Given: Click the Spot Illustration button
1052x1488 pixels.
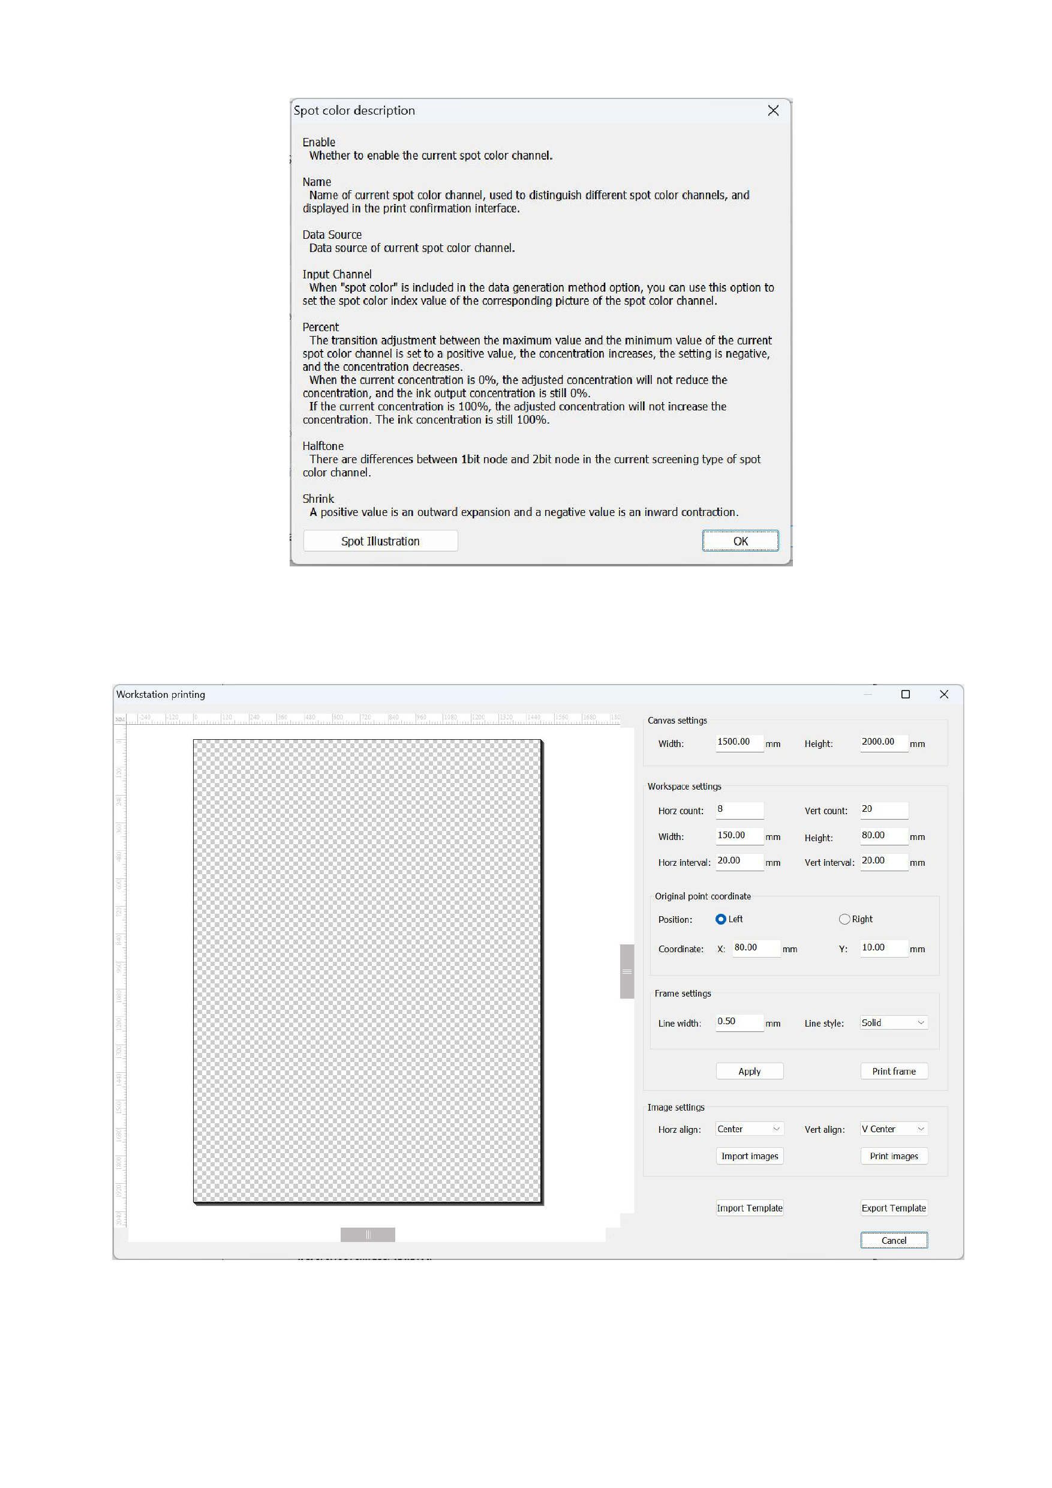Looking at the screenshot, I should click(380, 541).
